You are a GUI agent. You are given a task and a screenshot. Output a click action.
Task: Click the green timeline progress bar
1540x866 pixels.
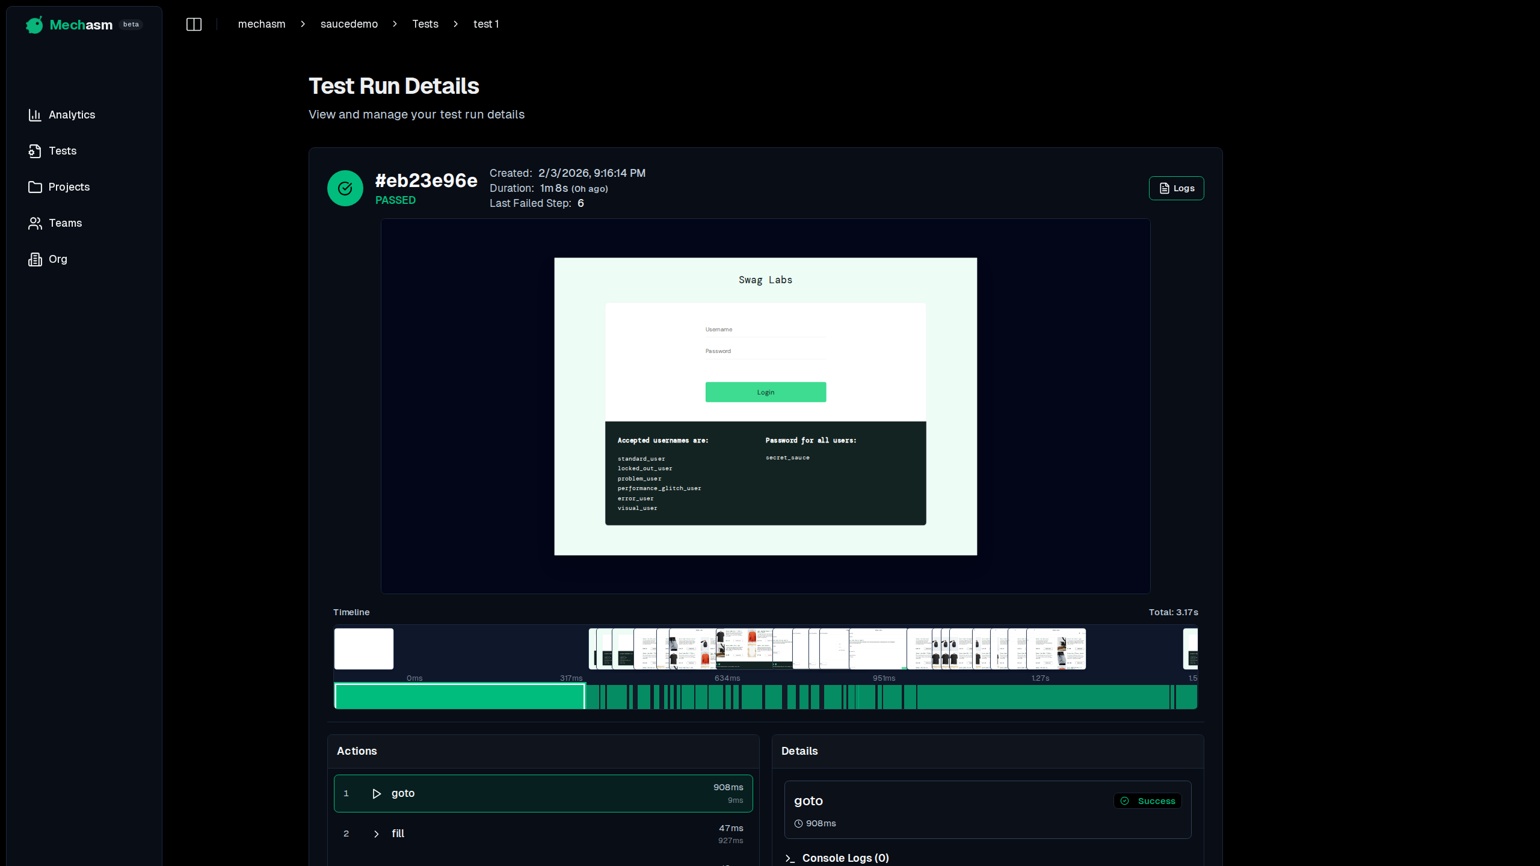point(459,696)
